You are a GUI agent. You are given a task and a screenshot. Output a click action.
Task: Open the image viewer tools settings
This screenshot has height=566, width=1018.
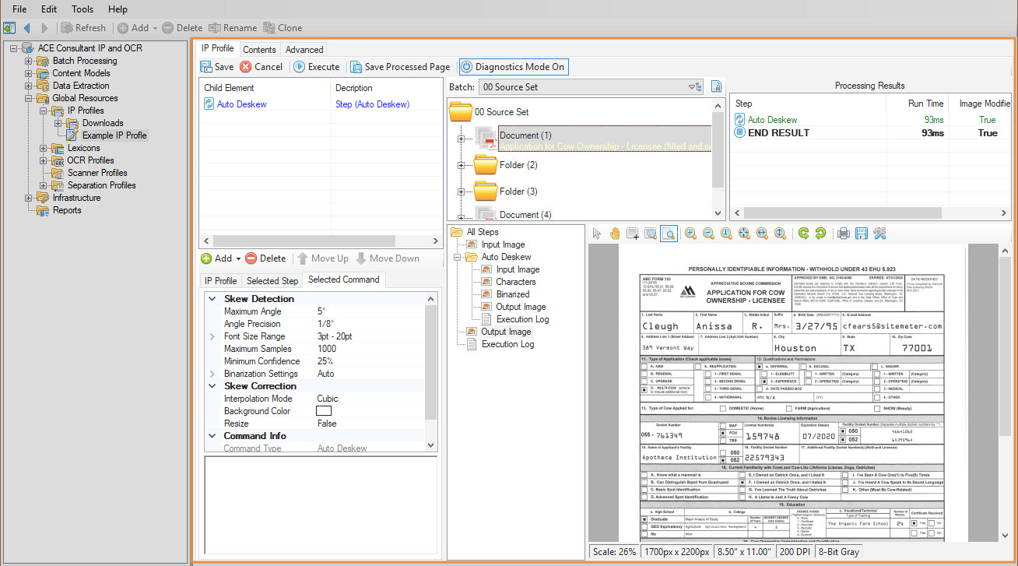tap(879, 234)
